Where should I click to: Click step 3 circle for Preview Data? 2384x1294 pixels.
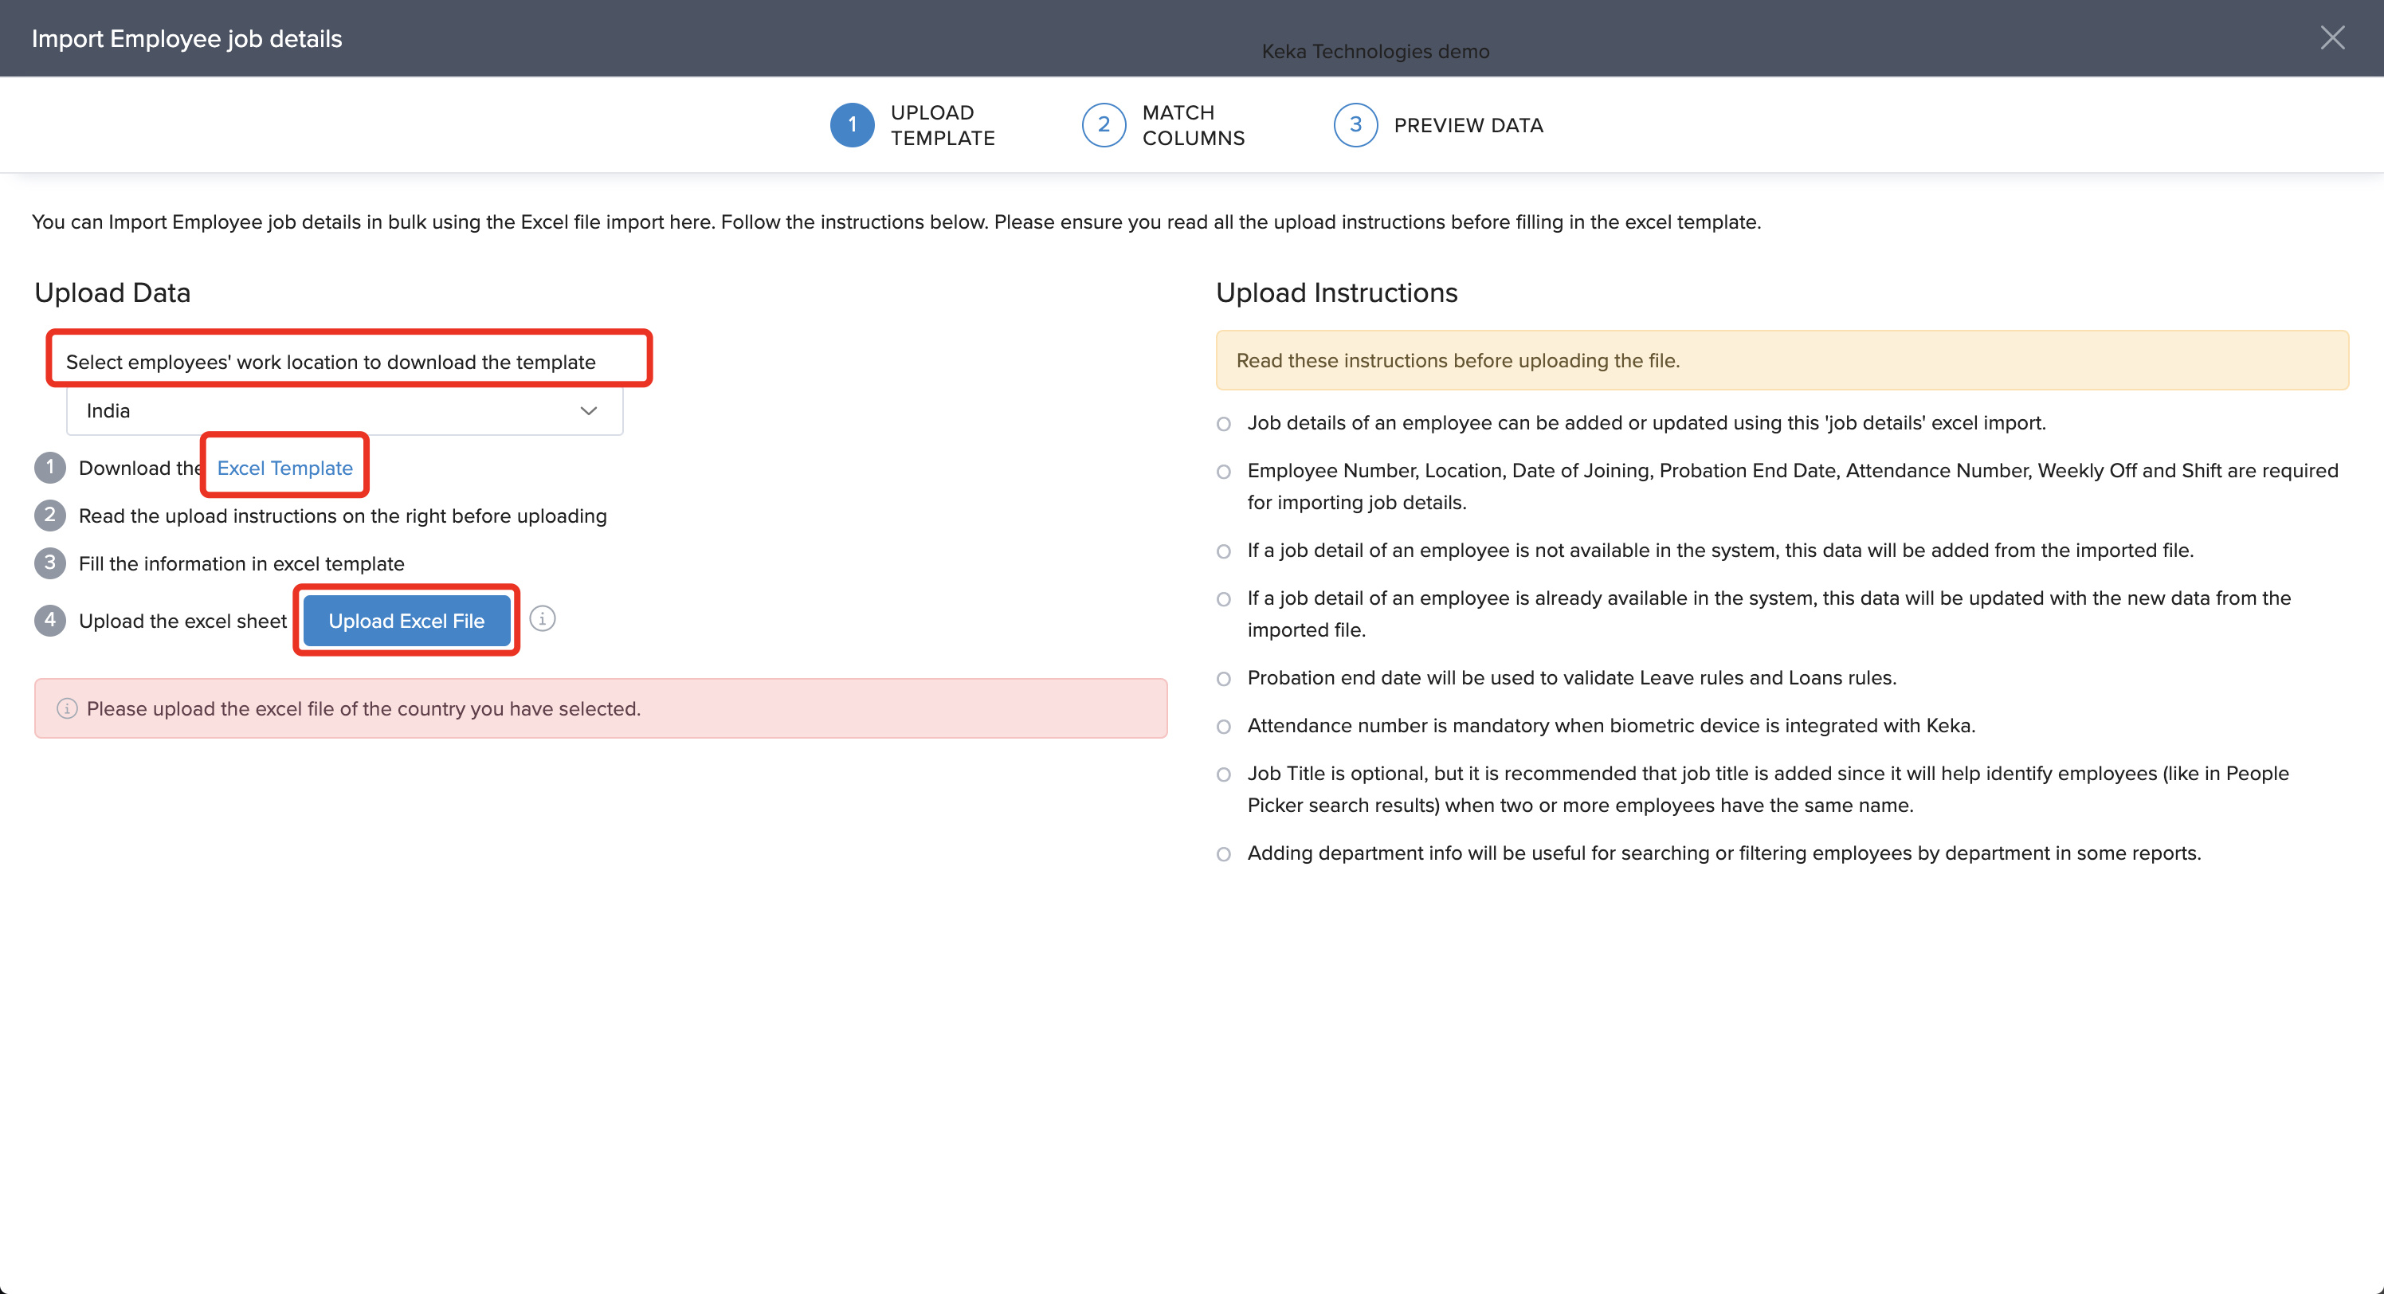click(x=1355, y=125)
